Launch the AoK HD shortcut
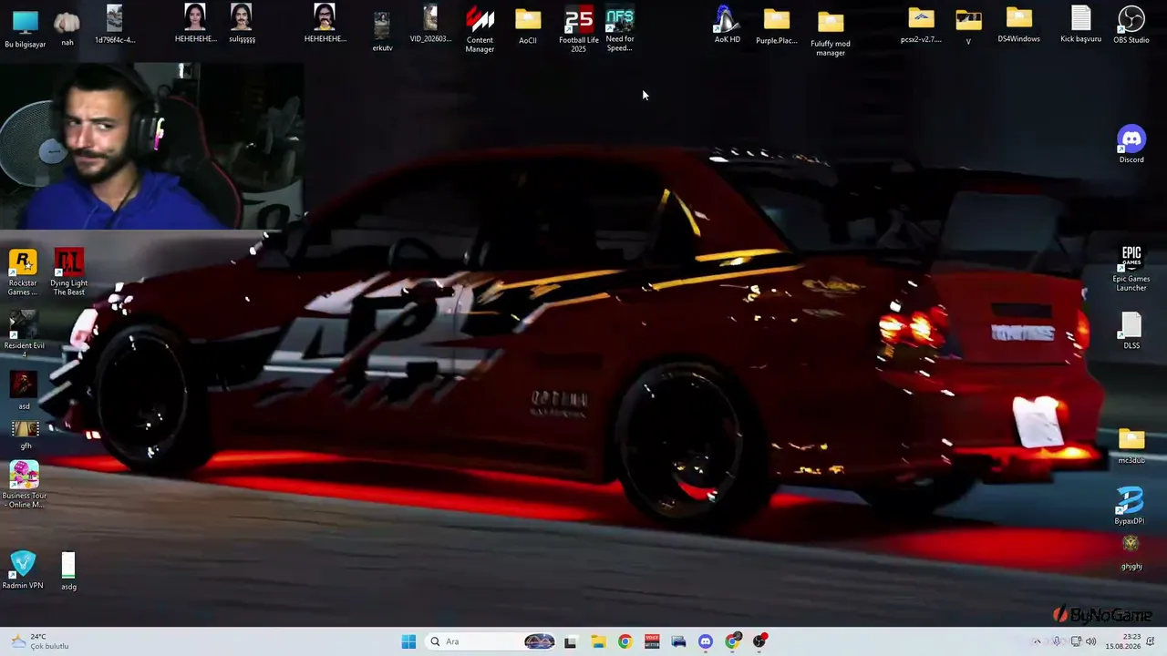1167x656 pixels. coord(727,26)
